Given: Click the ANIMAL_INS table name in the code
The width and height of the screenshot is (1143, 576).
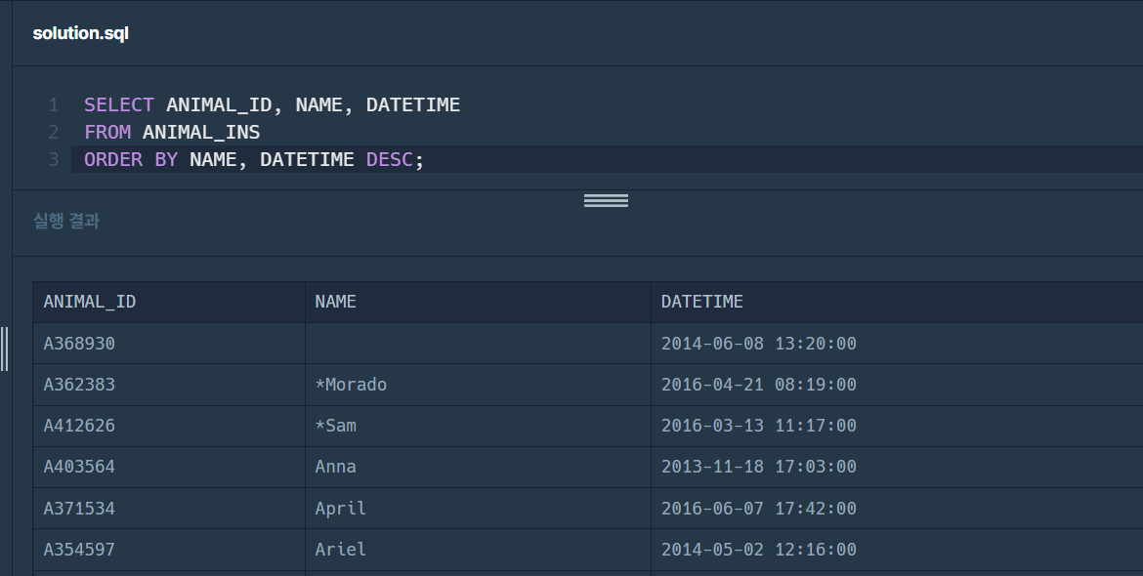Looking at the screenshot, I should pyautogui.click(x=201, y=132).
